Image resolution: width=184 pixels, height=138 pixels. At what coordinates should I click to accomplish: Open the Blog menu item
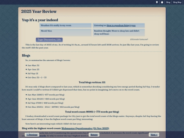tap(168, 2)
